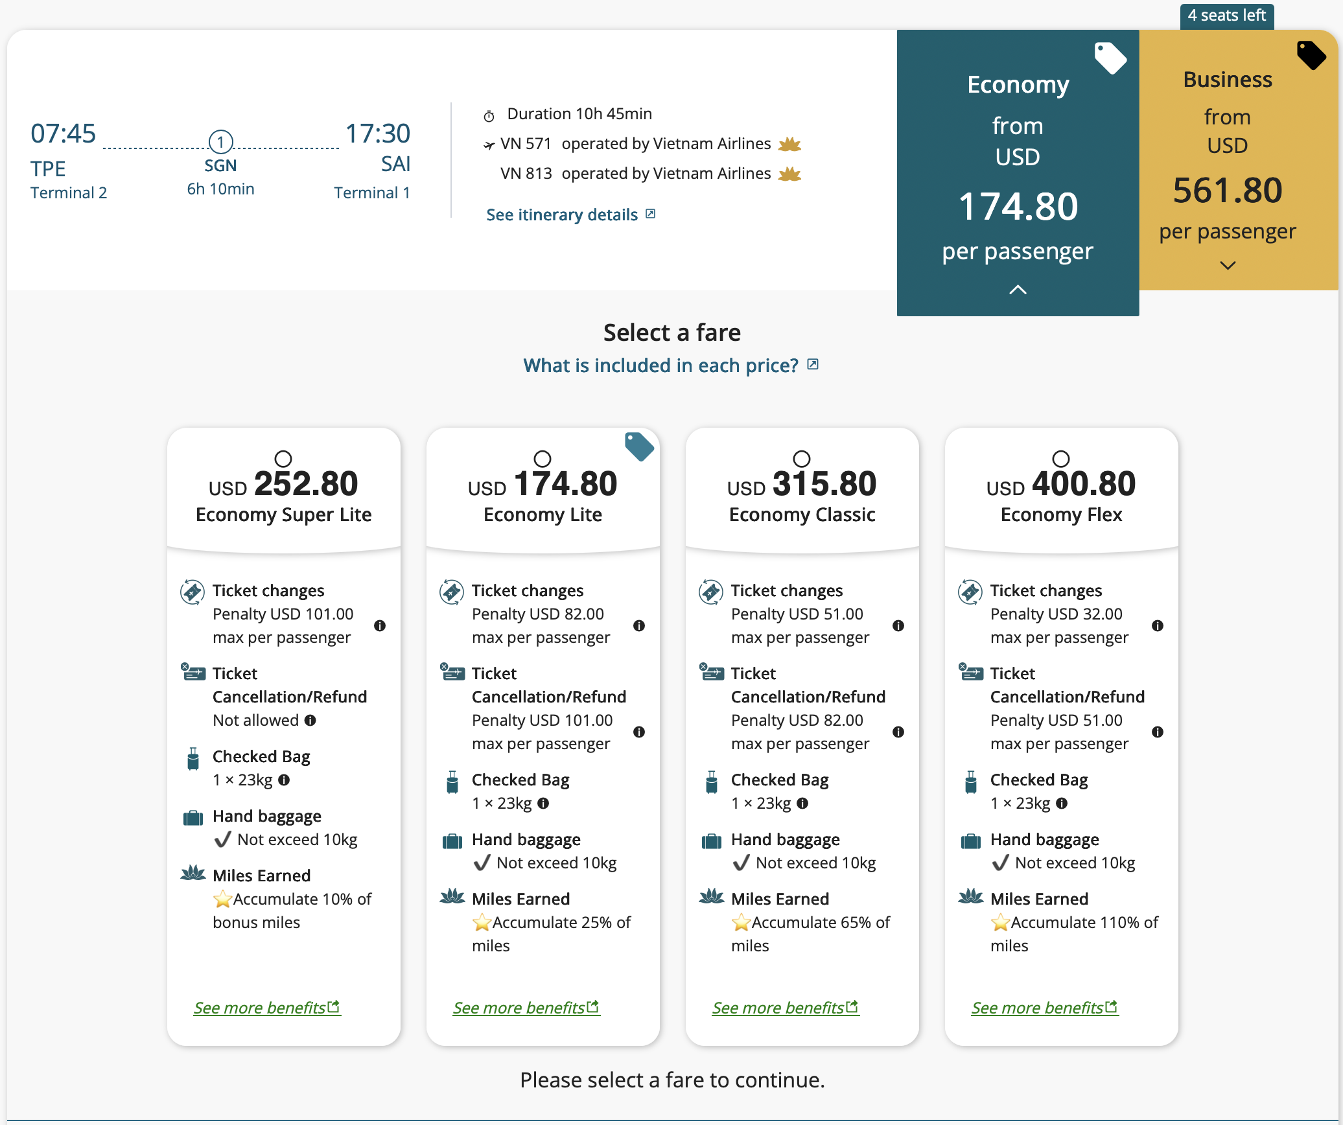
Task: Click Economy Flex ticket changes info icon
Action: [1158, 625]
